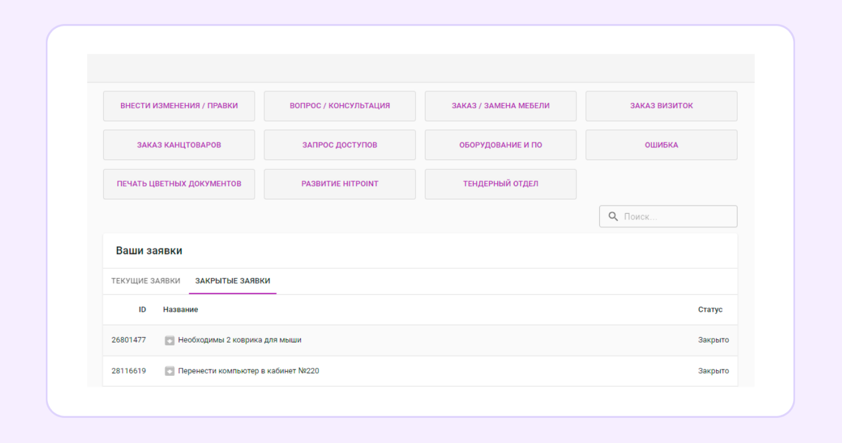Screen dimensions: 842x443
Task: Open the Запрос доступов request
Action: tap(340, 145)
